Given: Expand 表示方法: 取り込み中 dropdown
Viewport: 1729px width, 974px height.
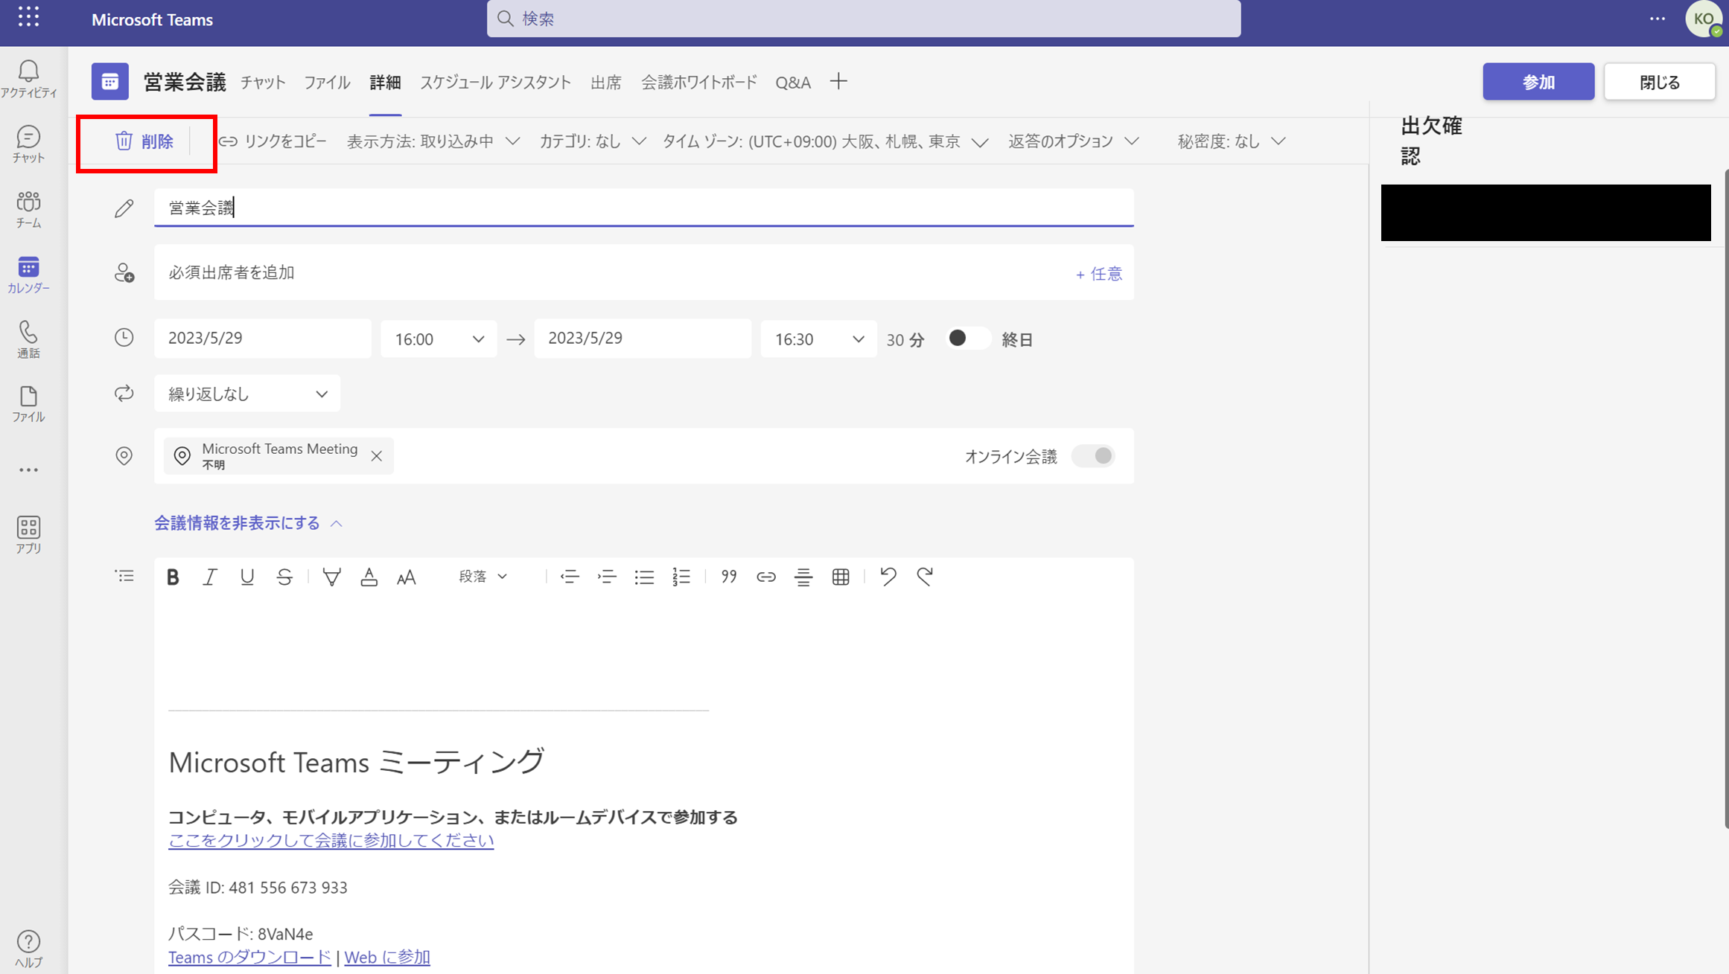Looking at the screenshot, I should click(x=433, y=141).
